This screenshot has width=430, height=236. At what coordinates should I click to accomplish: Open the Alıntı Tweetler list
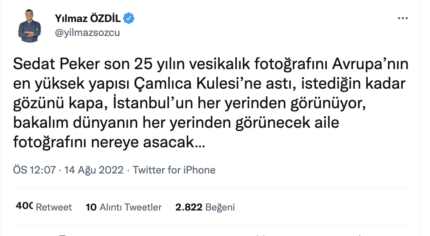point(130,207)
